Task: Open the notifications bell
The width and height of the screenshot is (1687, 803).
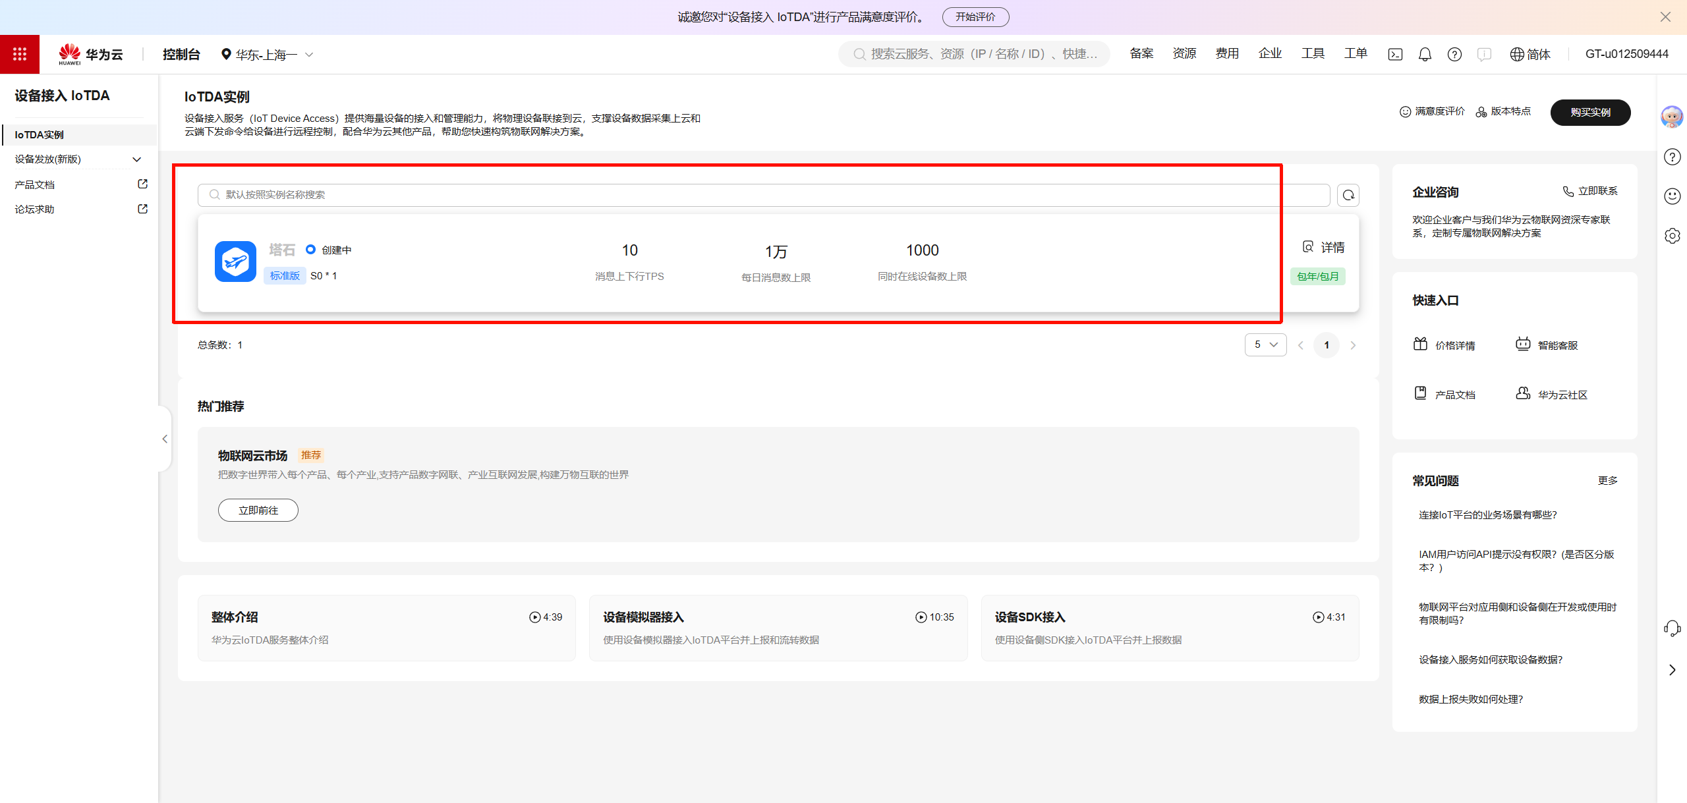Action: point(1425,54)
